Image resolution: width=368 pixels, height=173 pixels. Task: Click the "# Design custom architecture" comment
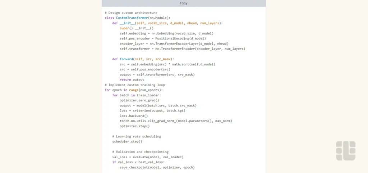click(x=131, y=13)
